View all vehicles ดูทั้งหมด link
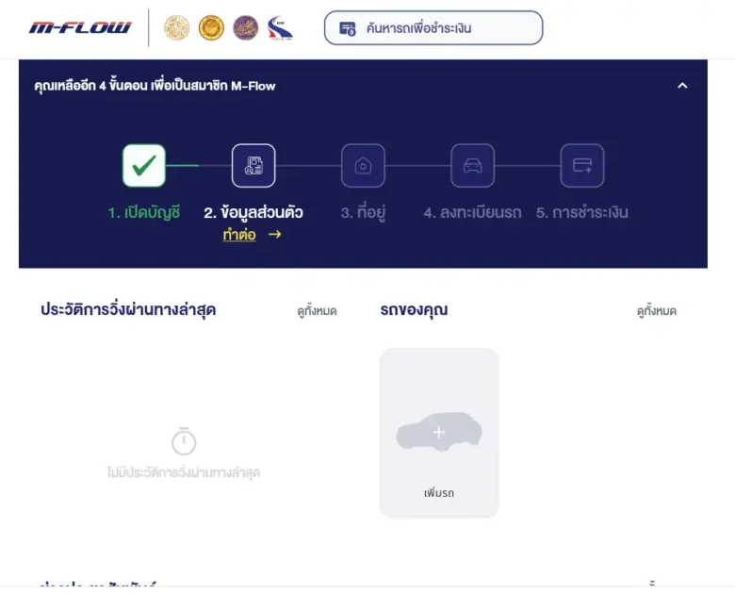Image resolution: width=735 pixels, height=594 pixels. click(x=656, y=310)
